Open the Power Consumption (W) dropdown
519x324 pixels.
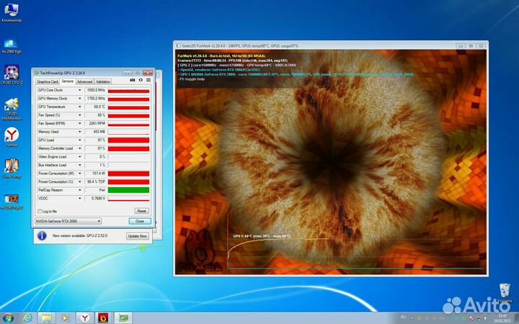click(x=79, y=174)
